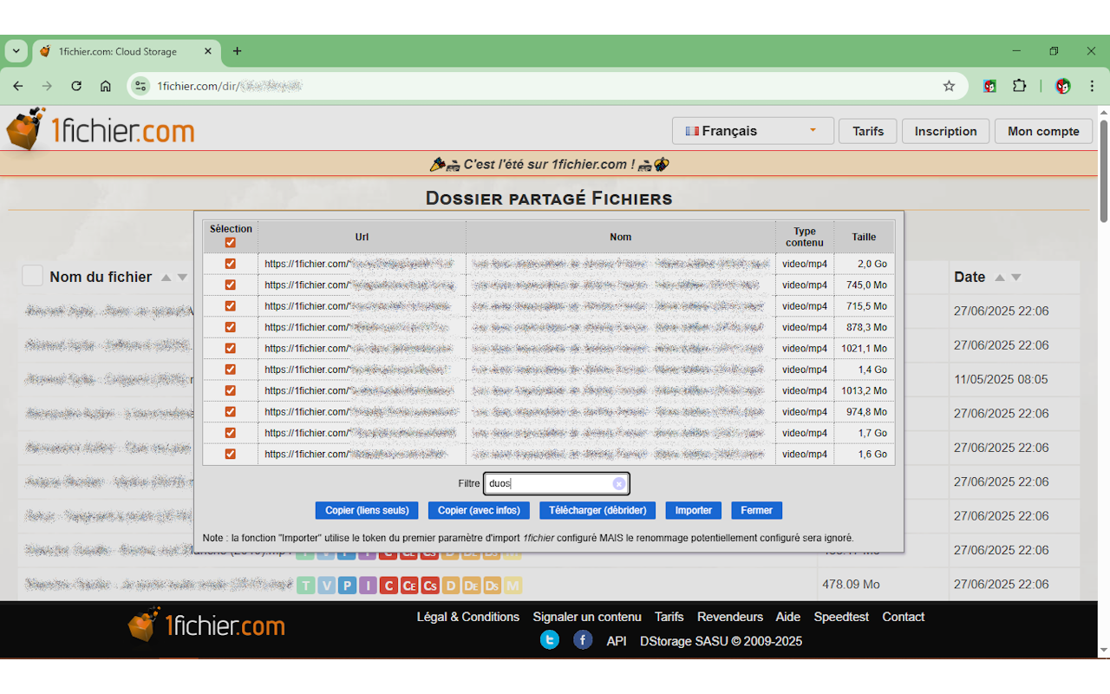Uncheck the 1,4 Go file row checkbox
This screenshot has width=1110, height=694.
pyautogui.click(x=231, y=370)
